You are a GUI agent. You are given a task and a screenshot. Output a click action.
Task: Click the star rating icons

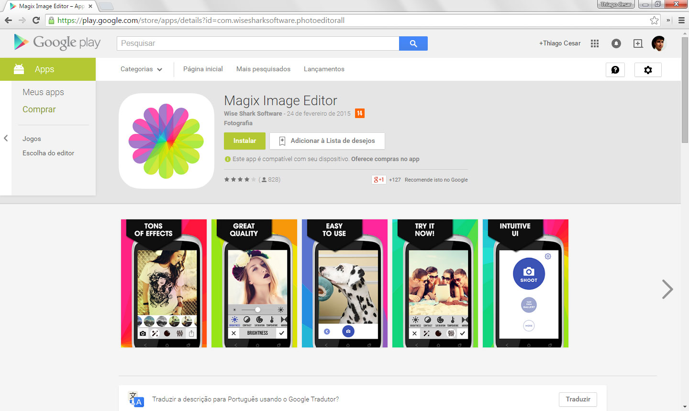[x=240, y=180]
